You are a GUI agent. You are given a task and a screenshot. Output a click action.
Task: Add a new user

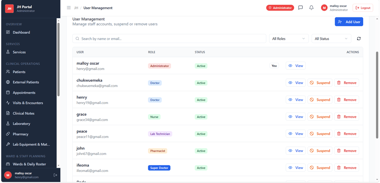point(349,22)
